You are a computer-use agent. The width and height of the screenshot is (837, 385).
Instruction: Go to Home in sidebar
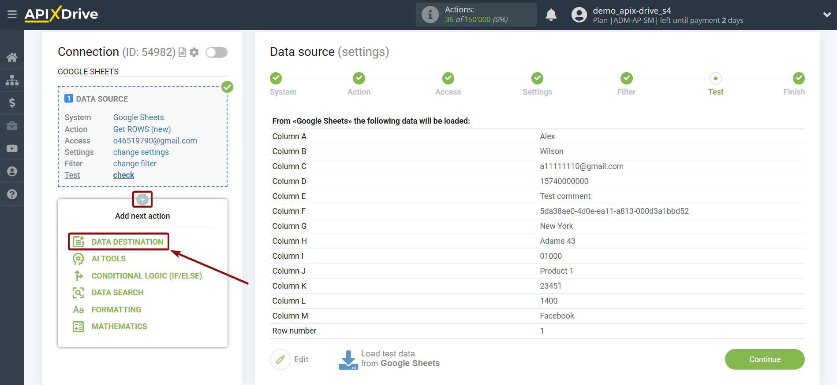pyautogui.click(x=12, y=57)
